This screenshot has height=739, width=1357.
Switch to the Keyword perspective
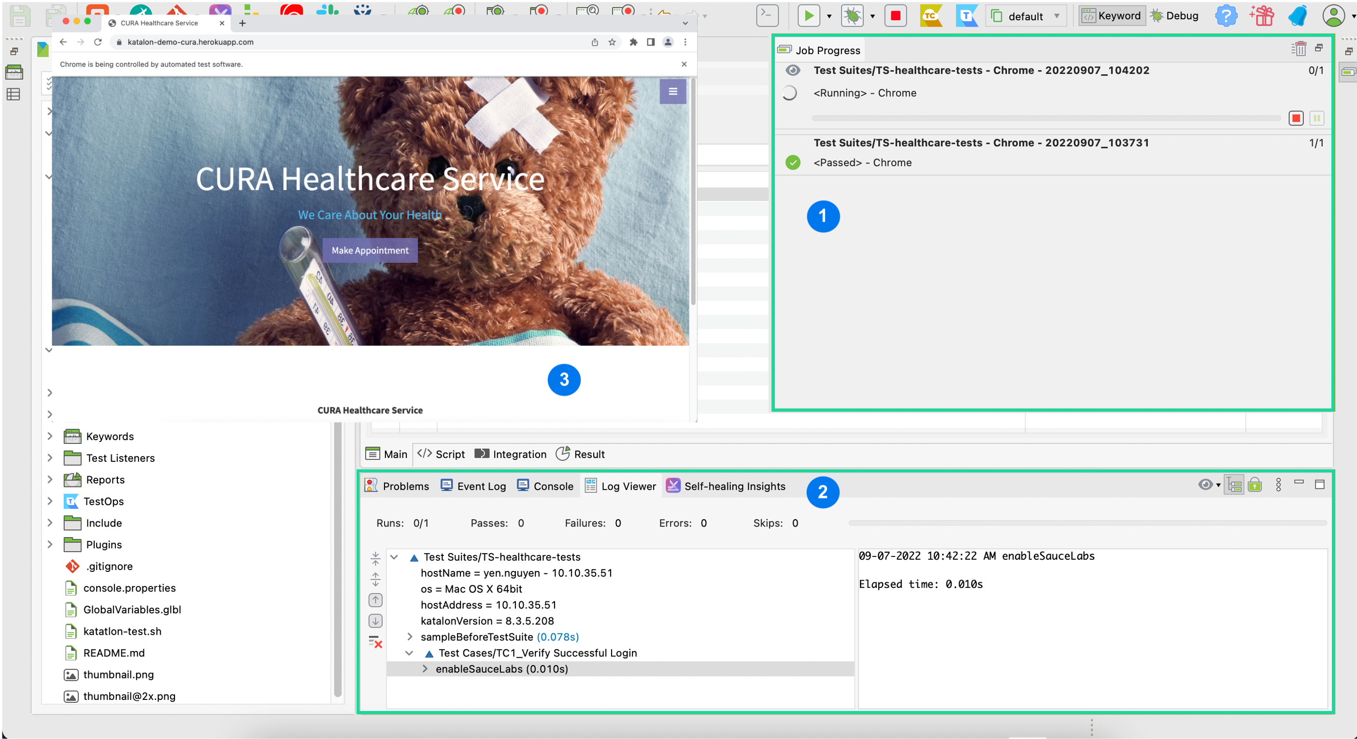(1112, 16)
